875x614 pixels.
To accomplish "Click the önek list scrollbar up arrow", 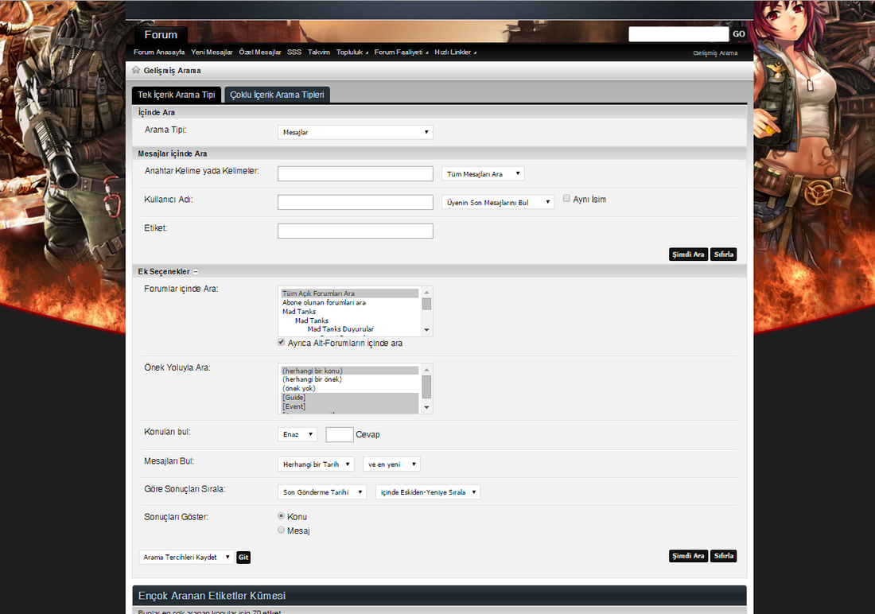I will tap(427, 370).
